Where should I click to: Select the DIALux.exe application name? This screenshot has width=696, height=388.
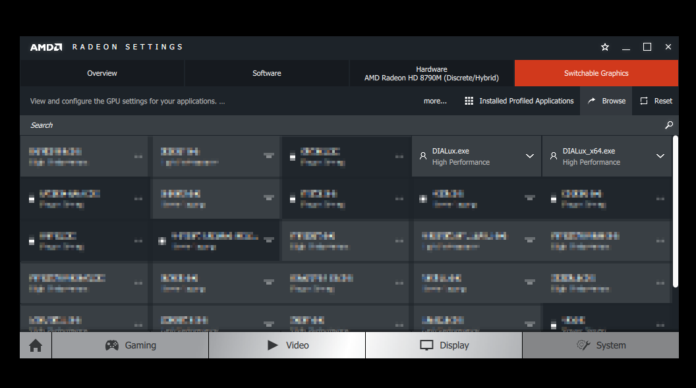(451, 151)
